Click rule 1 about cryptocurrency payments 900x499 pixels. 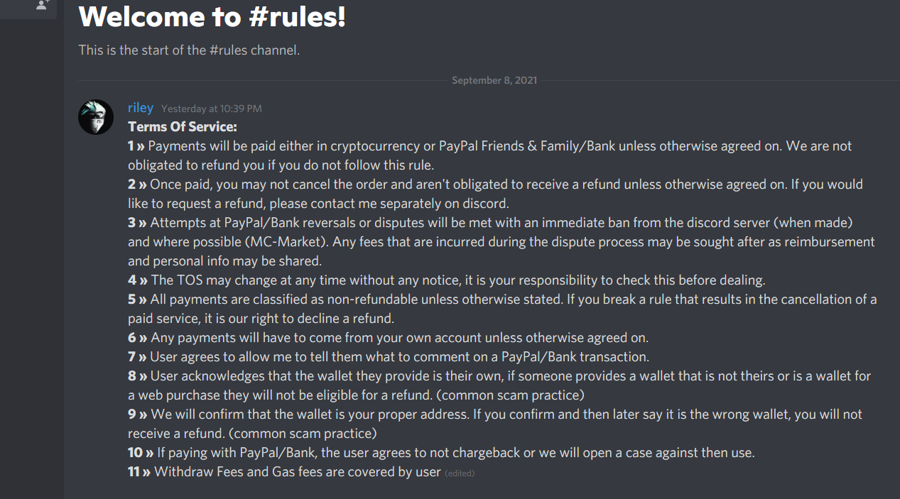(489, 146)
